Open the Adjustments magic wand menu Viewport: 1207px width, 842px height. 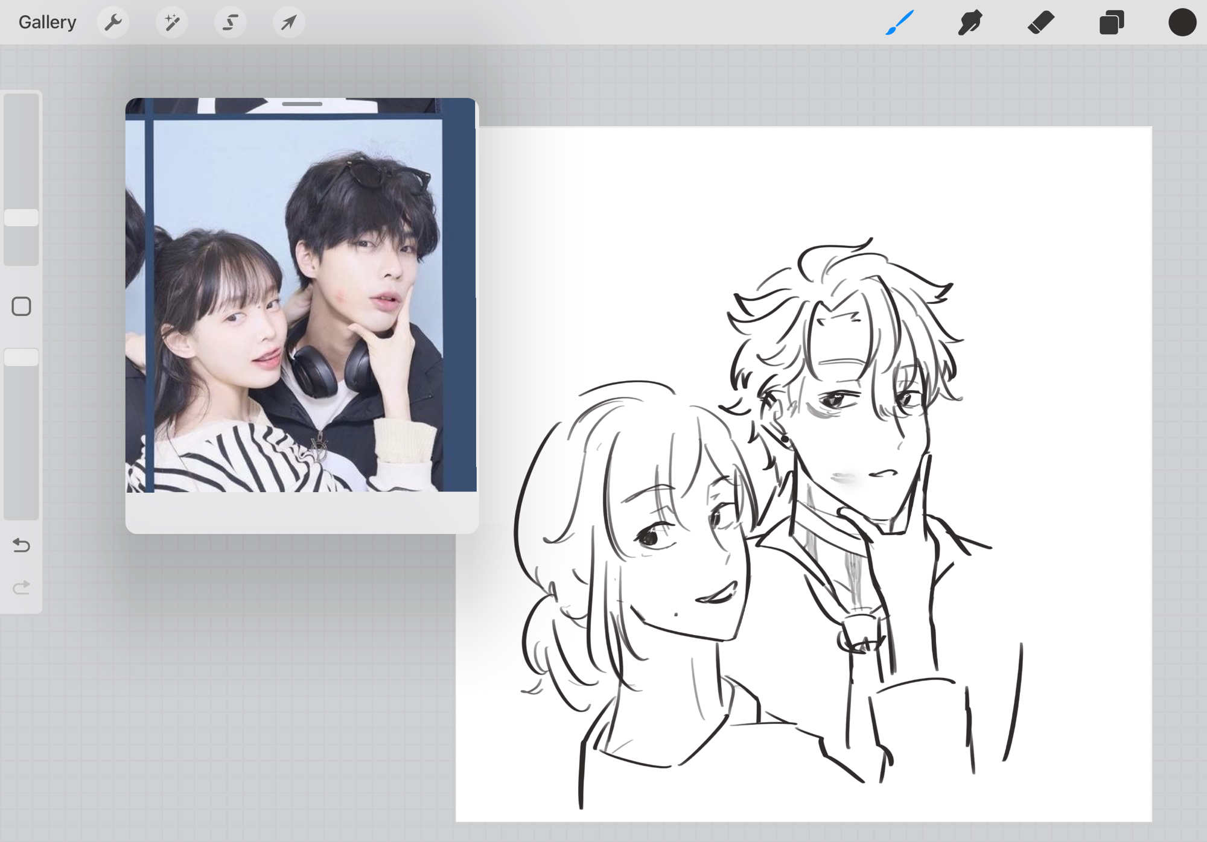coord(171,22)
